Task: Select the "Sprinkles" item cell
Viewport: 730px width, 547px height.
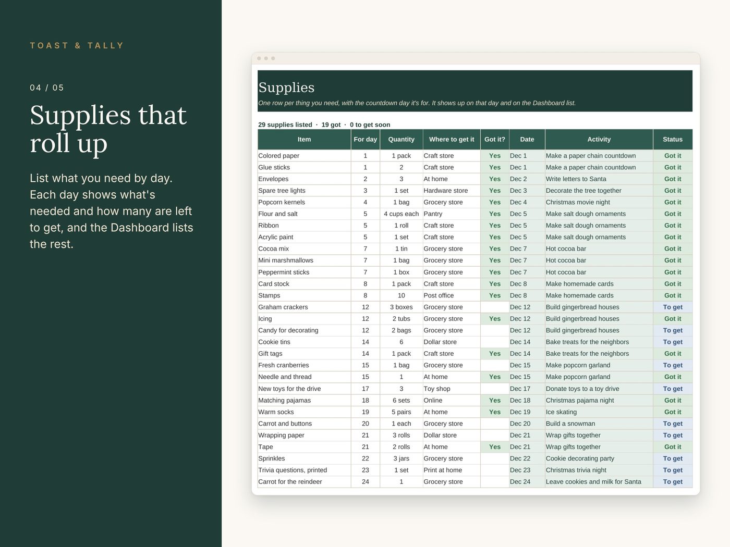Action: pos(304,458)
